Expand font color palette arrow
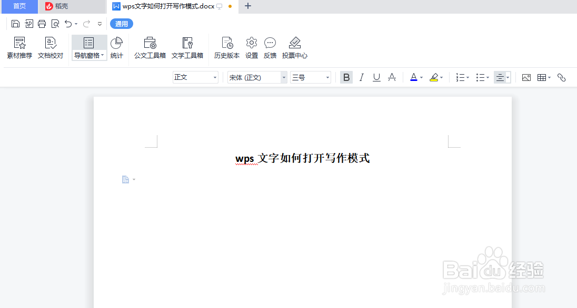The image size is (577, 308). [421, 78]
